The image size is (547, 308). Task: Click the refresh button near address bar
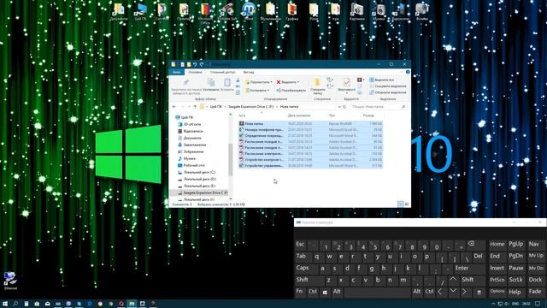(x=344, y=106)
